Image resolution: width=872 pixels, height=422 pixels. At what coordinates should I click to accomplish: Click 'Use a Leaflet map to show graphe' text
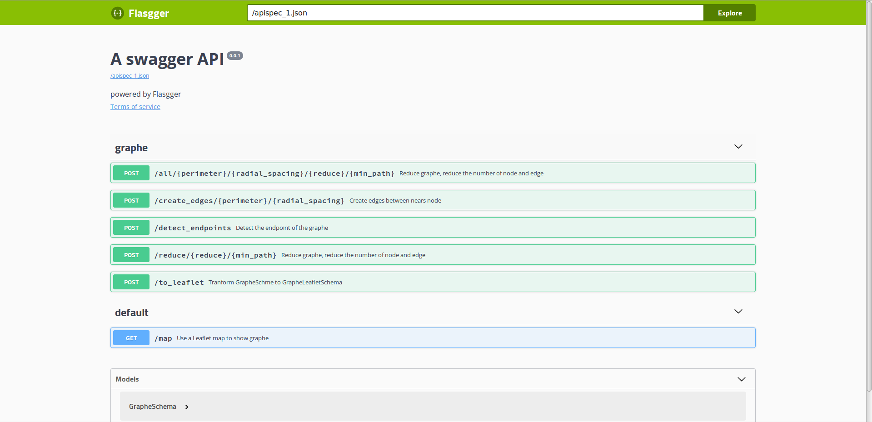[x=223, y=338]
